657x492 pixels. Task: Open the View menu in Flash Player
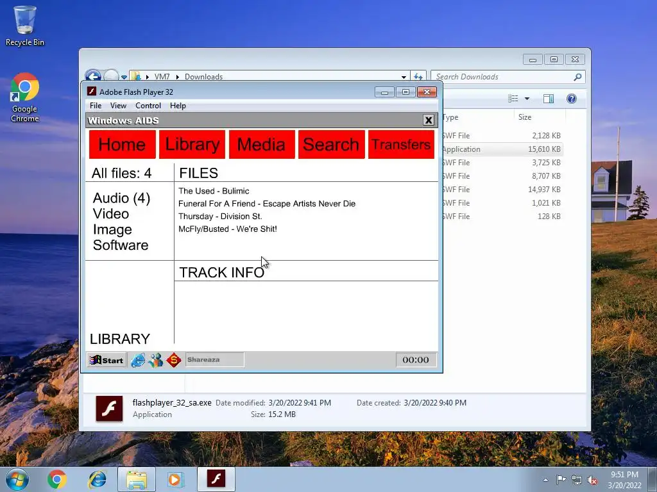point(118,106)
